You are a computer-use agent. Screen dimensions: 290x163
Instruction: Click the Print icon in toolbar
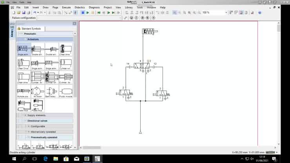coord(29,13)
